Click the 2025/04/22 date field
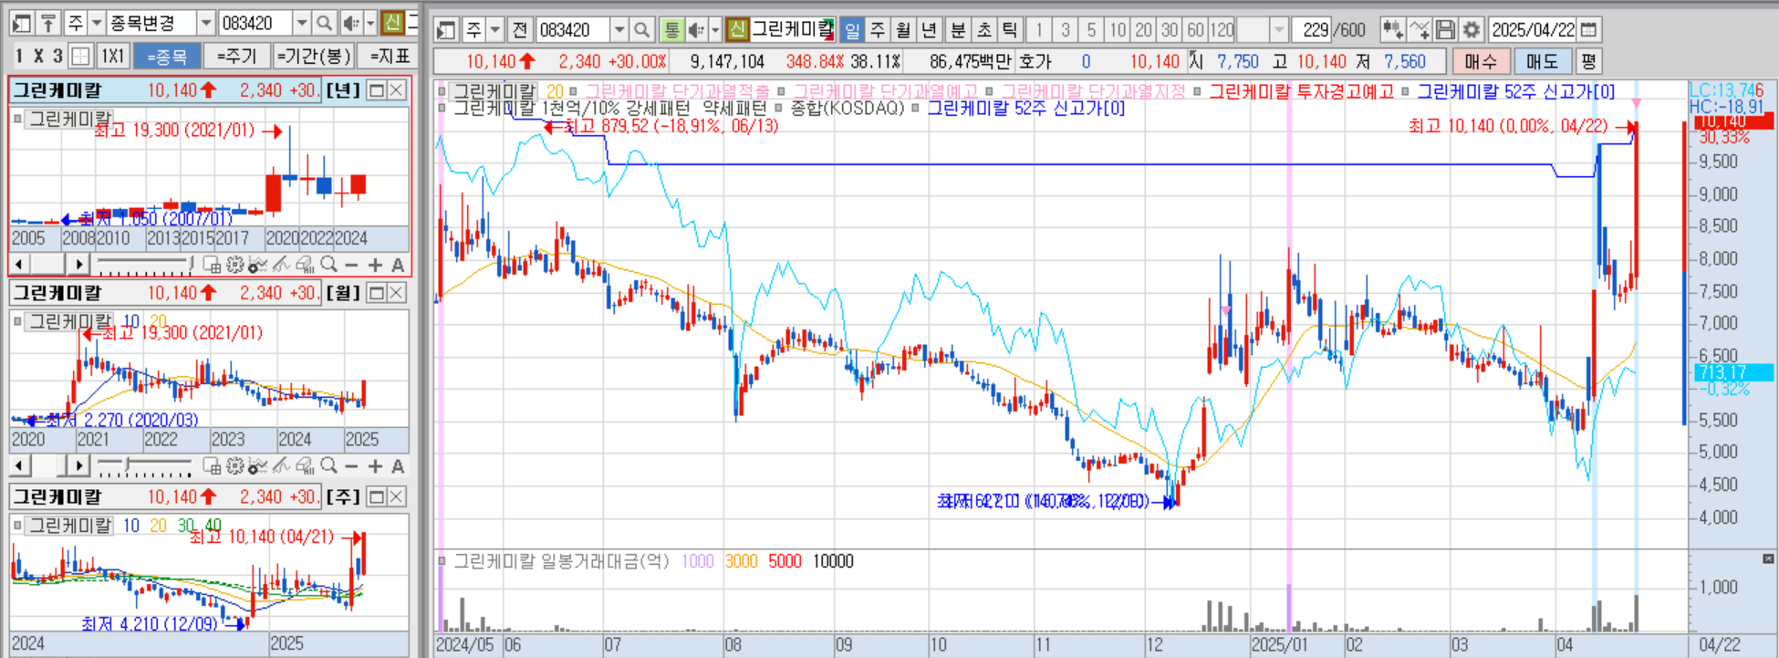The height and width of the screenshot is (658, 1779). [x=1532, y=30]
